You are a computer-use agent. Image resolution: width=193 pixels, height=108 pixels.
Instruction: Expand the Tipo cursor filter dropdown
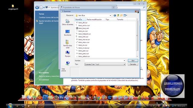(x=124, y=64)
